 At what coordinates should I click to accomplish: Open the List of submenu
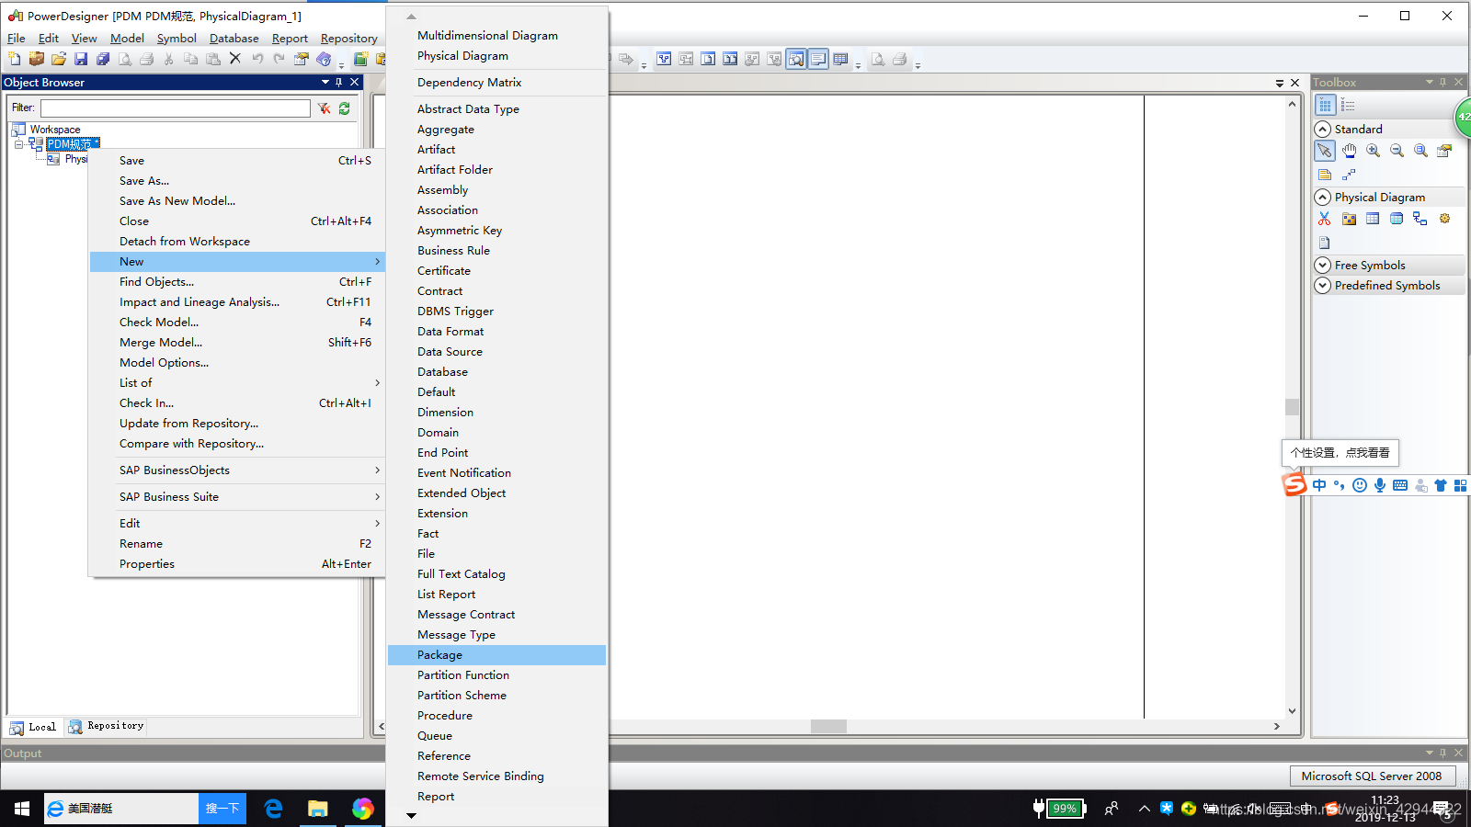point(237,382)
